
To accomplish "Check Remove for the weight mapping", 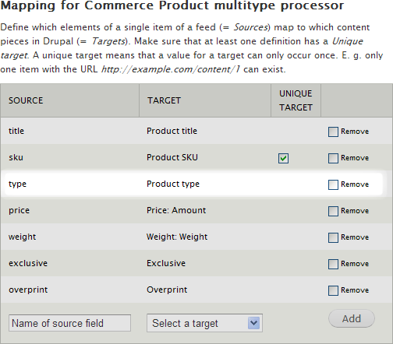I will [x=333, y=237].
